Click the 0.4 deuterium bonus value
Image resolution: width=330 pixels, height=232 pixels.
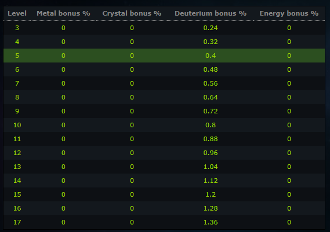point(211,56)
